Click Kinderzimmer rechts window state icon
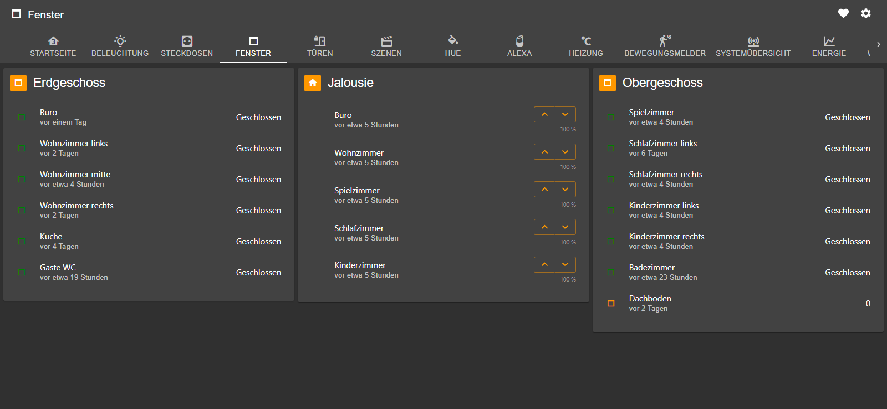This screenshot has width=887, height=409. (611, 242)
